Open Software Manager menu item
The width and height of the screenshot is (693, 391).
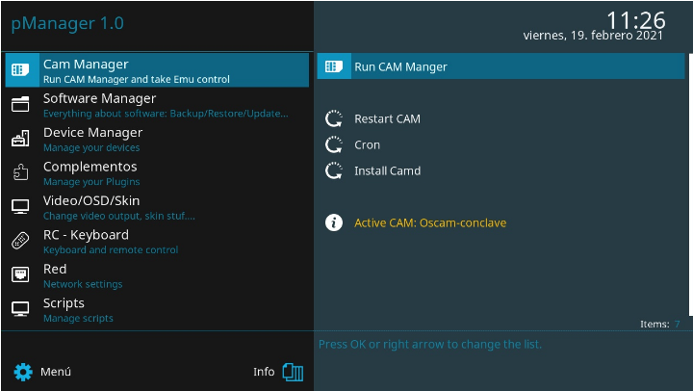click(99, 98)
